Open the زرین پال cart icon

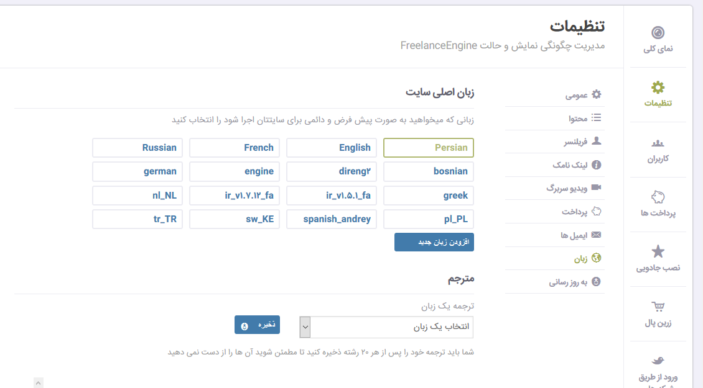click(x=658, y=307)
